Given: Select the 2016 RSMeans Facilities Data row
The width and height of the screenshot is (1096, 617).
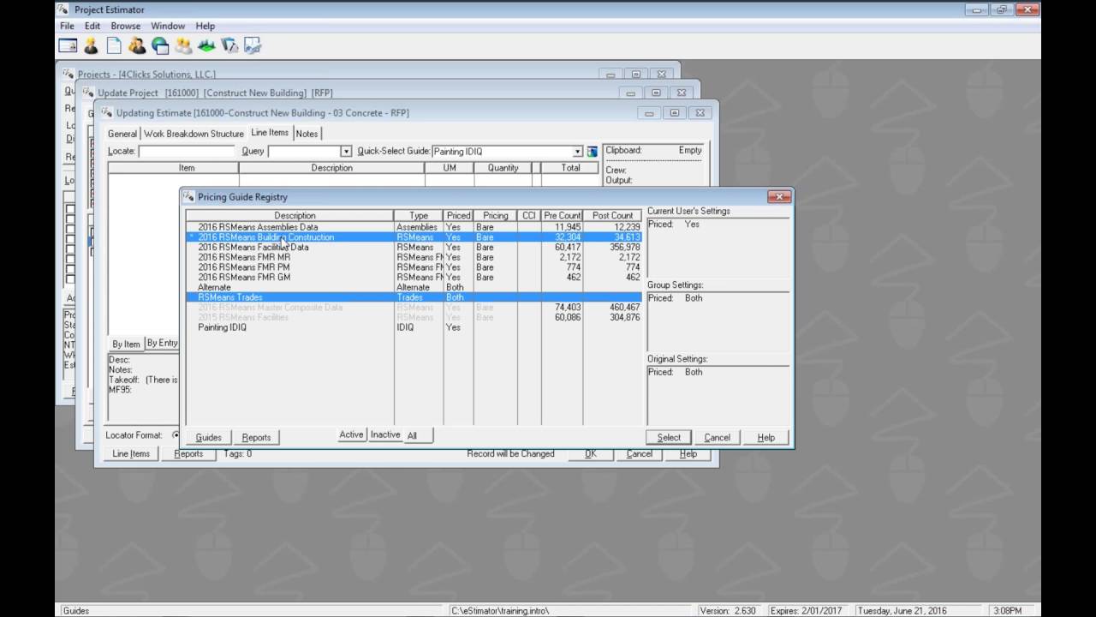Looking at the screenshot, I should [x=414, y=247].
